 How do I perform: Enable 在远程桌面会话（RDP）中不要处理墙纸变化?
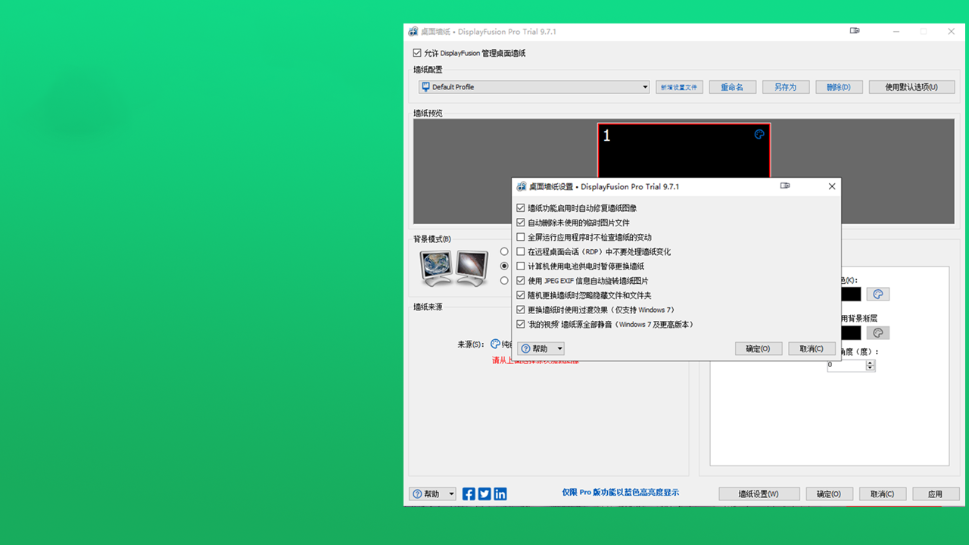[521, 251]
